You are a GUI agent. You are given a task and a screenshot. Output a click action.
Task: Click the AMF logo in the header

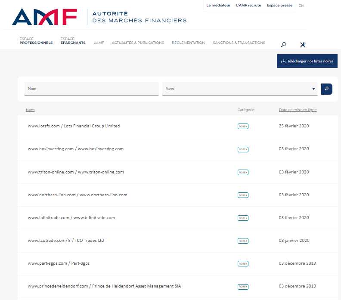tap(45, 16)
